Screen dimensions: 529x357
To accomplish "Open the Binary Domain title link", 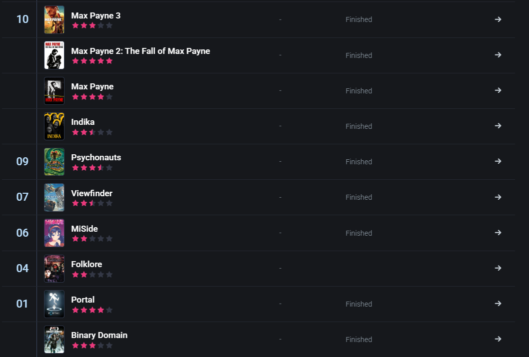I will coord(99,335).
